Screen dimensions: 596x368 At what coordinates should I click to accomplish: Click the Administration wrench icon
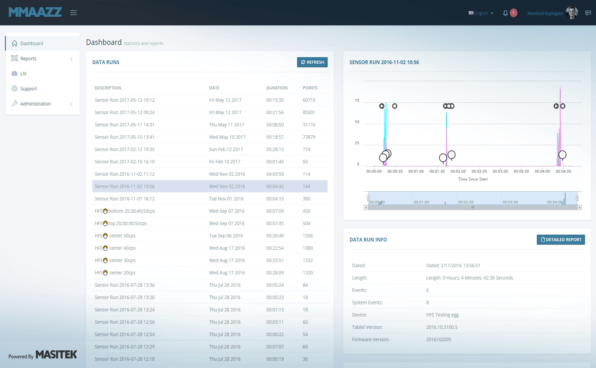coord(15,103)
